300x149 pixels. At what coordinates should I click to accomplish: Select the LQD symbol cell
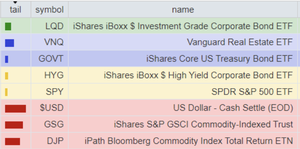(x=50, y=26)
